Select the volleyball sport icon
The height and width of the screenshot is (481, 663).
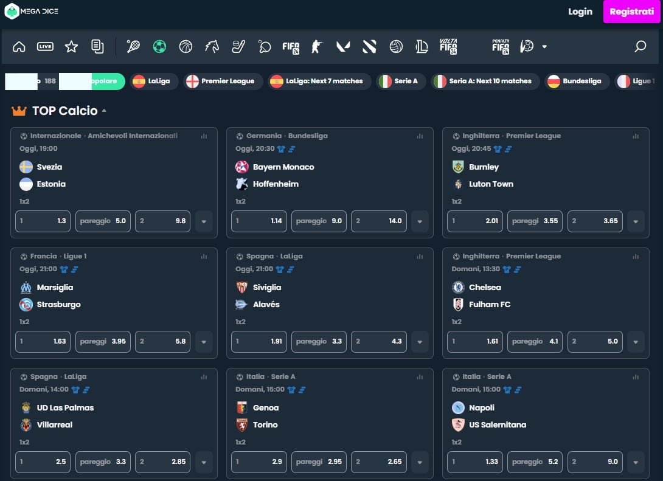[x=396, y=46]
